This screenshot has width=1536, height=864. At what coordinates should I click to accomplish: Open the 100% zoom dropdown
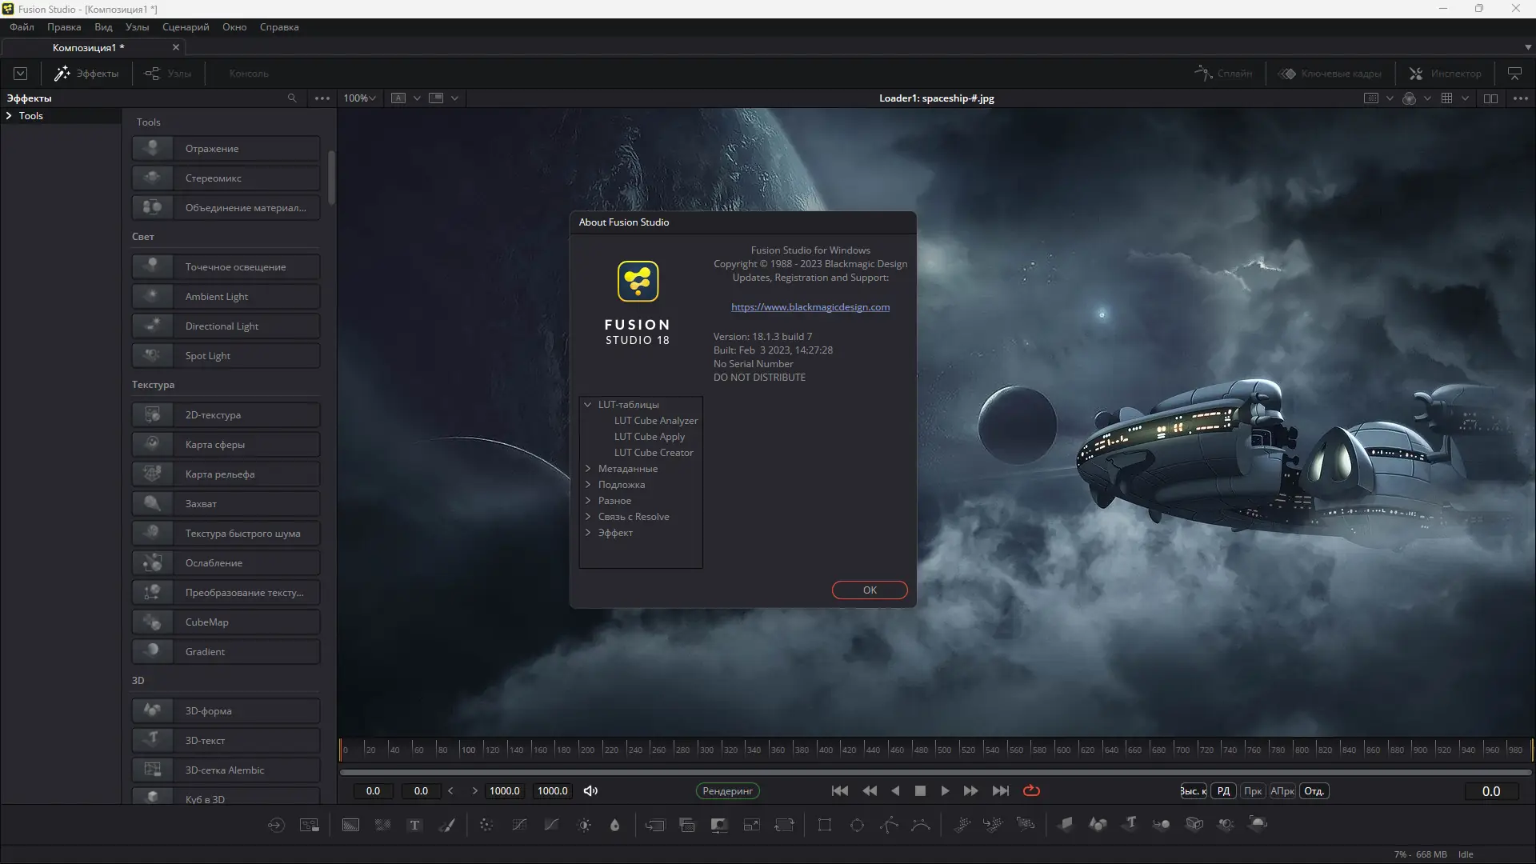click(x=360, y=98)
